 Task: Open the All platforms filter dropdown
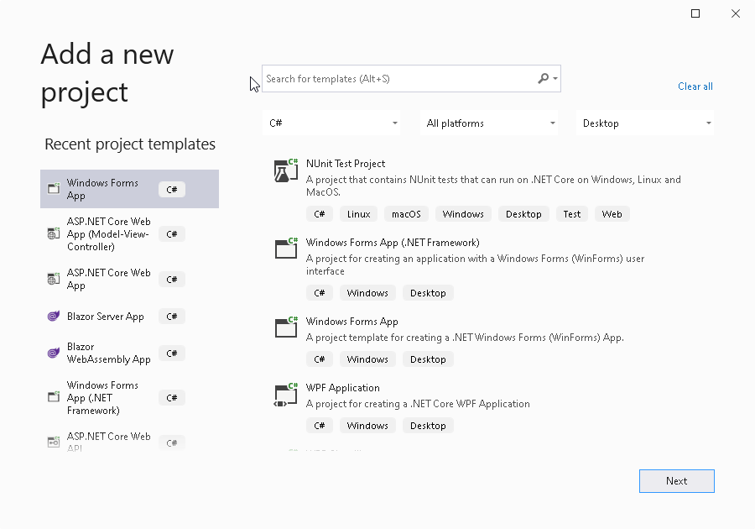pos(489,123)
